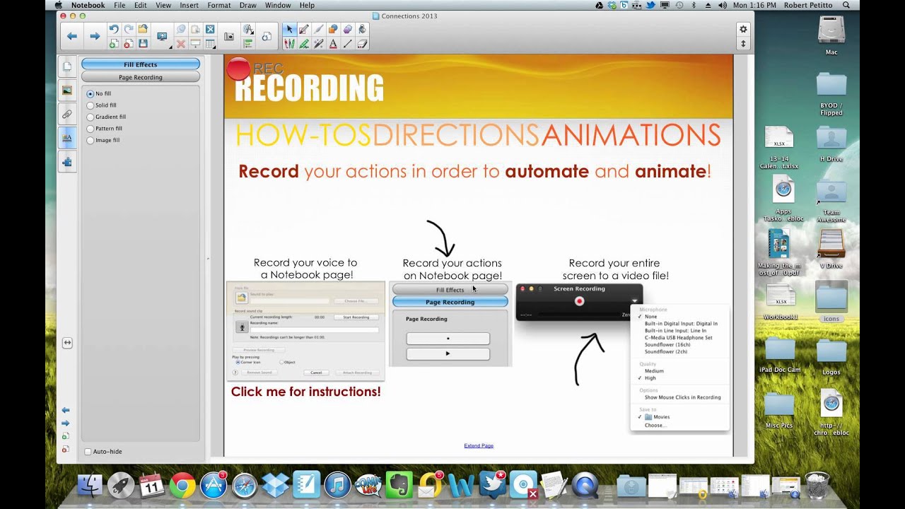Screen dimensions: 905x509
Task: Open the Trash in the Dock
Action: point(817,485)
